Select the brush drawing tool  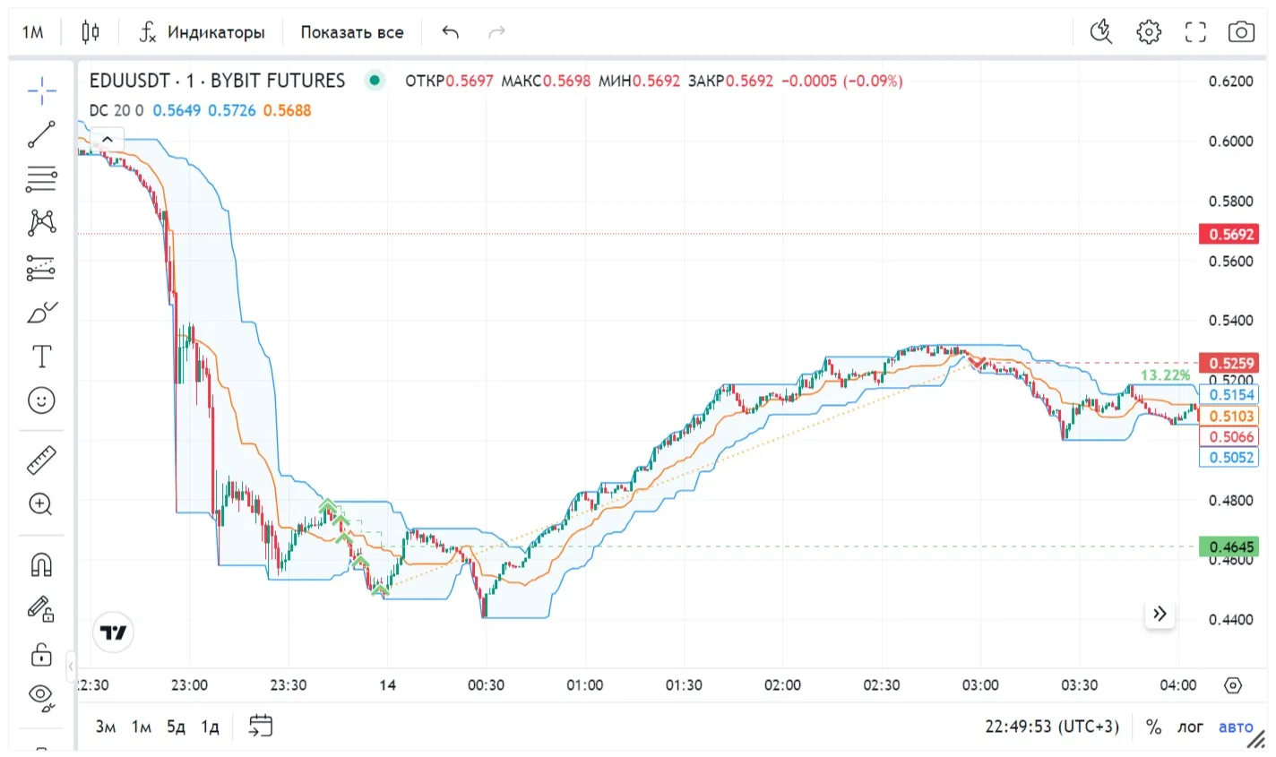tap(41, 313)
